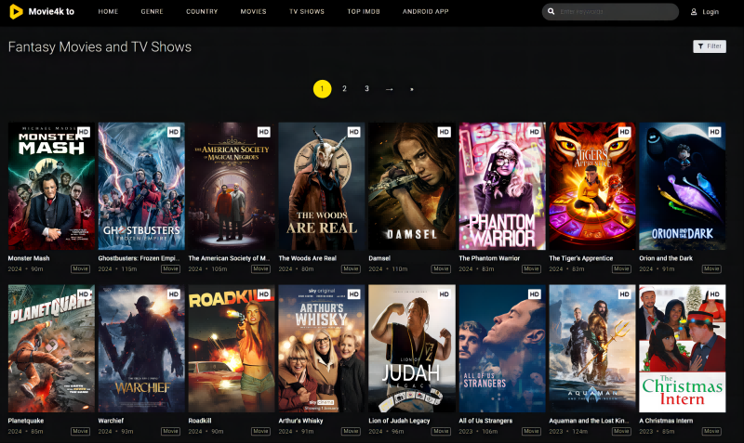Click the Damsel title link
This screenshot has width=744, height=443.
pyautogui.click(x=379, y=258)
